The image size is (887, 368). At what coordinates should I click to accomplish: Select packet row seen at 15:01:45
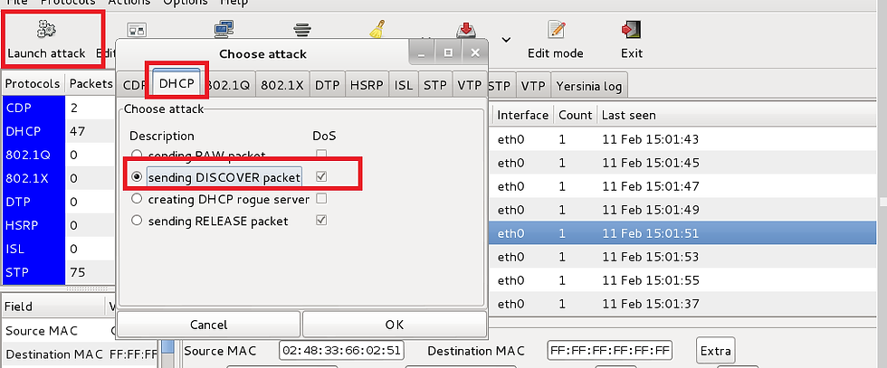684,163
